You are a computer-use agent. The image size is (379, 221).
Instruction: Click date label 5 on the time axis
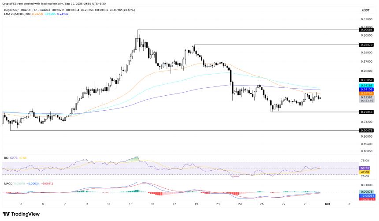(x=43, y=204)
